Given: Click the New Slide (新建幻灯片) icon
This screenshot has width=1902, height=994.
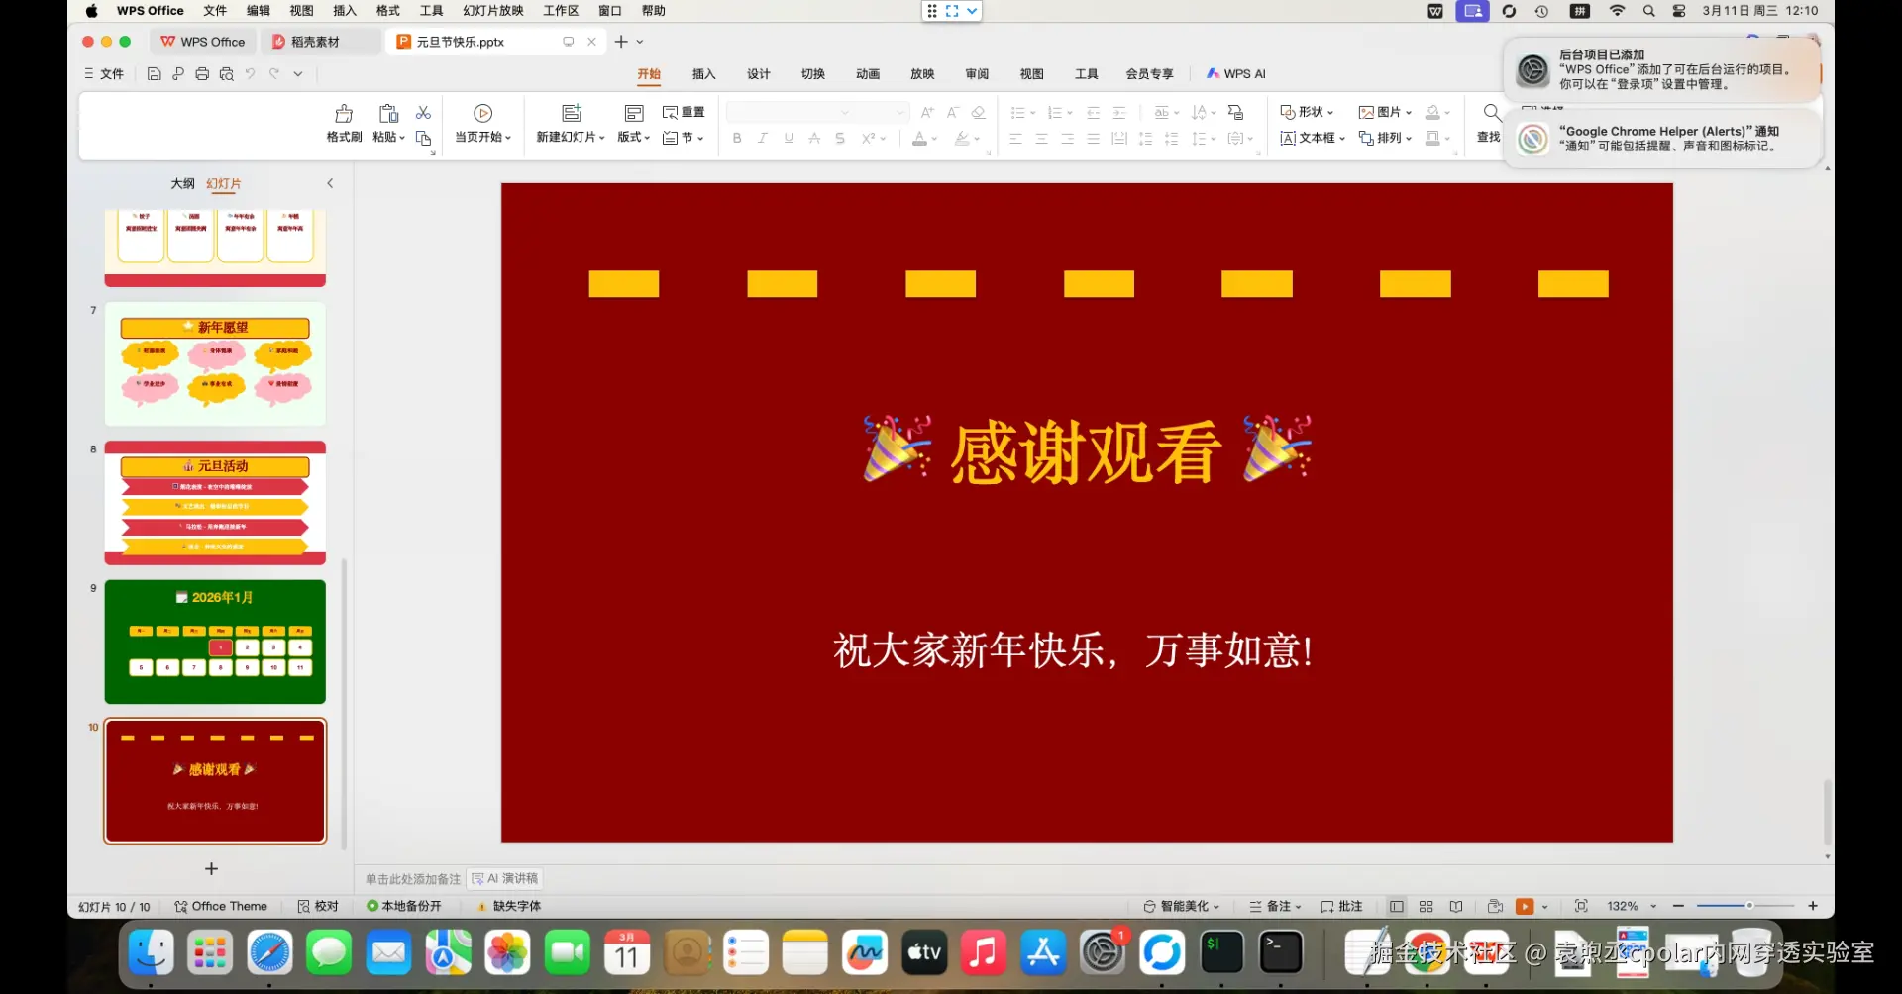Looking at the screenshot, I should 572,113.
